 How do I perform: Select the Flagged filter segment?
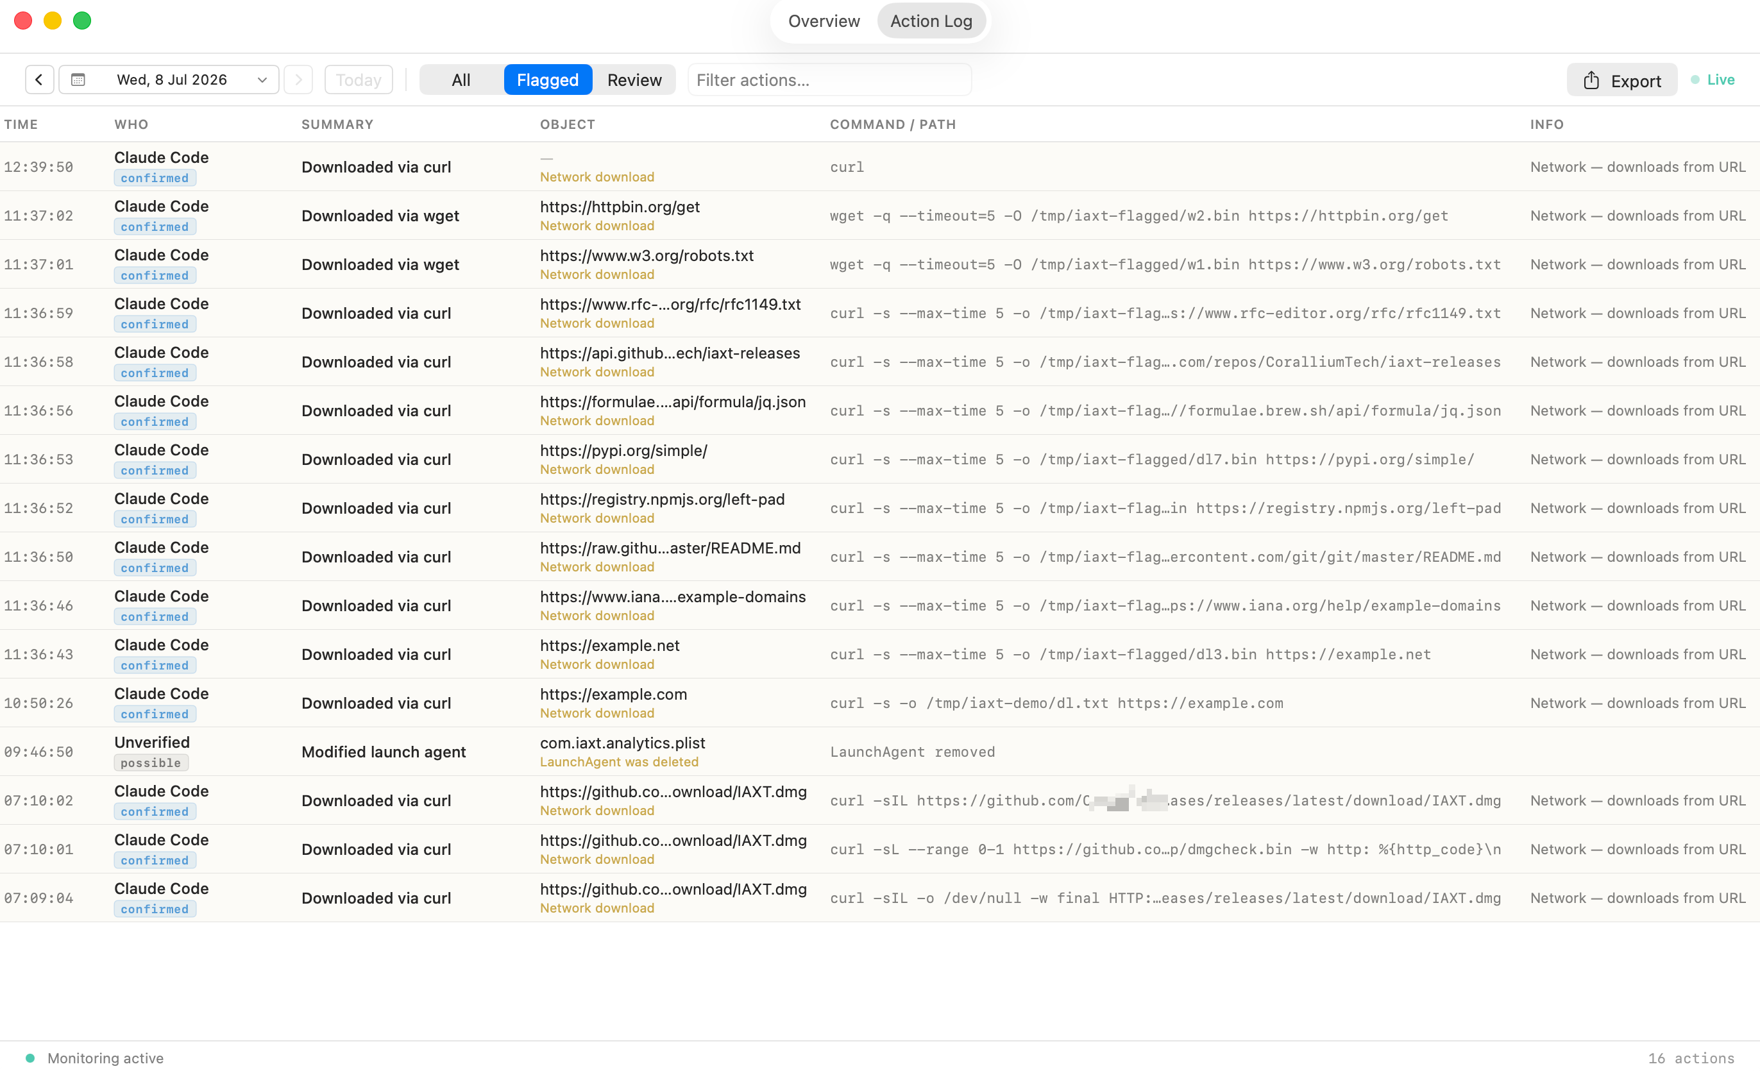tap(548, 80)
